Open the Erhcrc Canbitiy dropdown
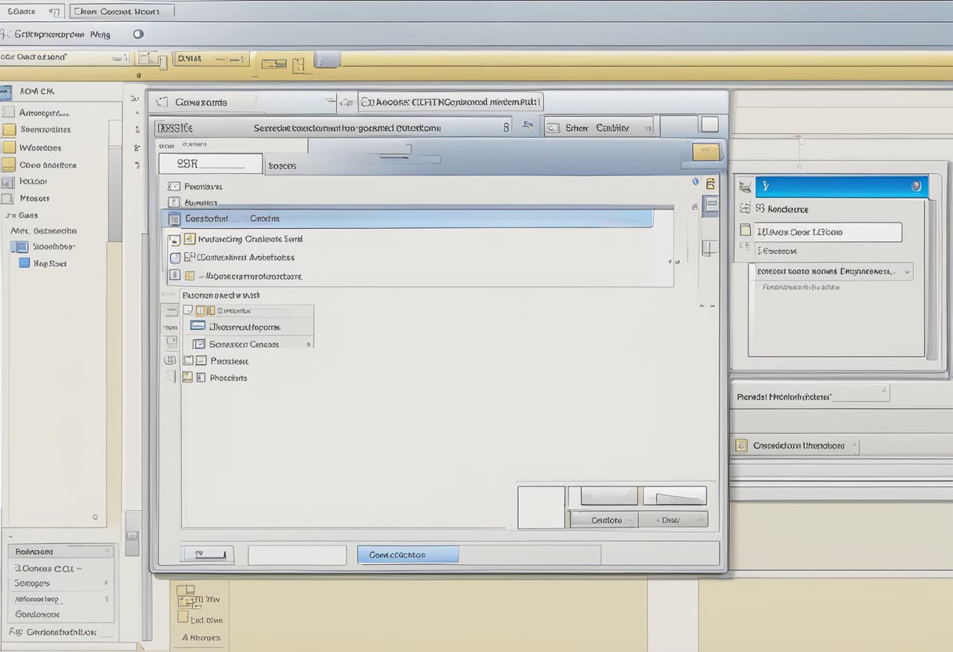The height and width of the screenshot is (652, 953). pos(600,127)
